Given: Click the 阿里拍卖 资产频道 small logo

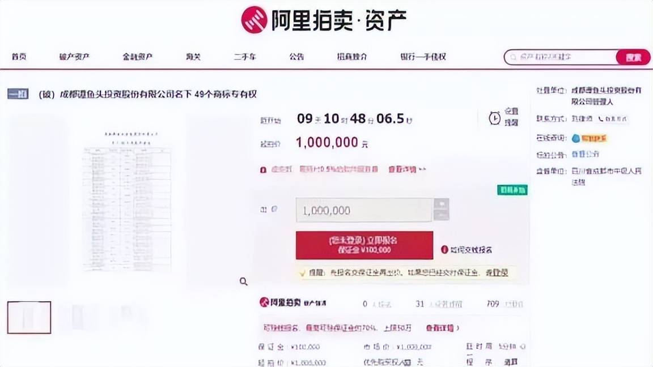Looking at the screenshot, I should point(292,302).
